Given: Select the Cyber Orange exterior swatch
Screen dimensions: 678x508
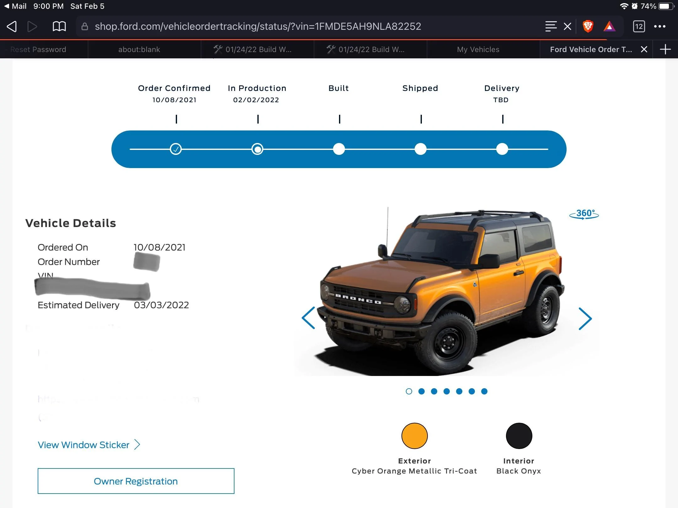Looking at the screenshot, I should (x=415, y=436).
